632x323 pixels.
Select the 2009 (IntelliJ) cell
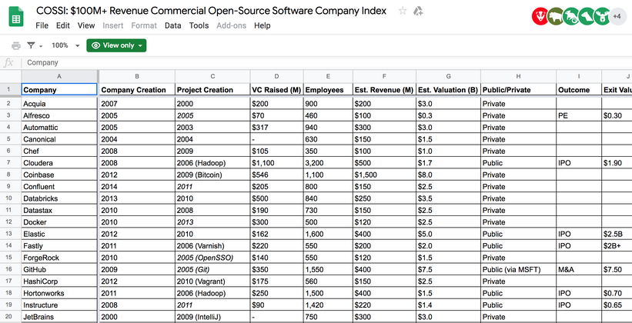(212, 317)
